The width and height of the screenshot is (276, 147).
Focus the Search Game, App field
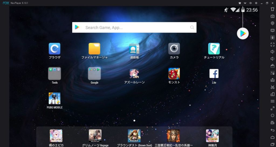(x=134, y=27)
